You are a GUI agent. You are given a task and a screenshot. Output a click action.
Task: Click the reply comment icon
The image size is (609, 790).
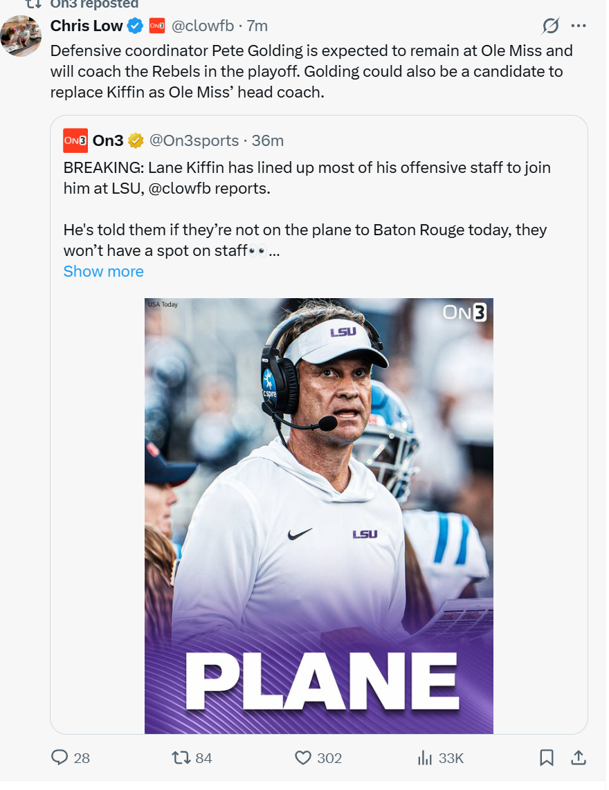coord(61,757)
